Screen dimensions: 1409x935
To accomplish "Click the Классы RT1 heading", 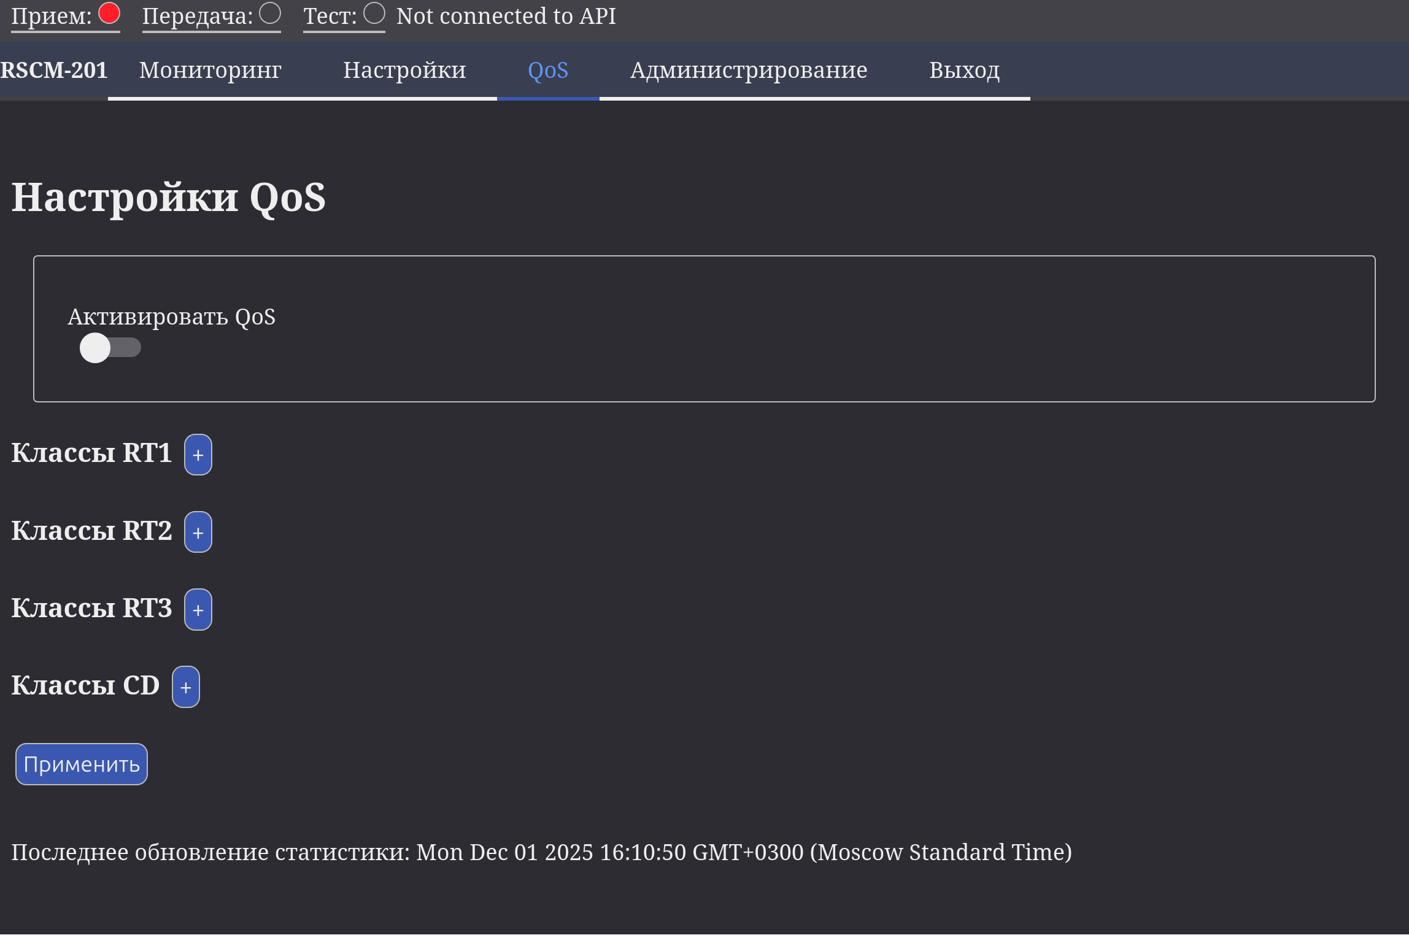I will click(92, 453).
